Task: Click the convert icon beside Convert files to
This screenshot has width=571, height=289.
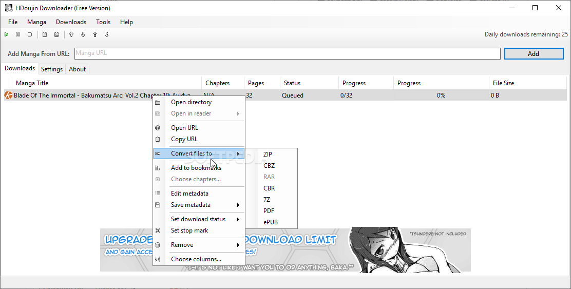Action: click(158, 153)
